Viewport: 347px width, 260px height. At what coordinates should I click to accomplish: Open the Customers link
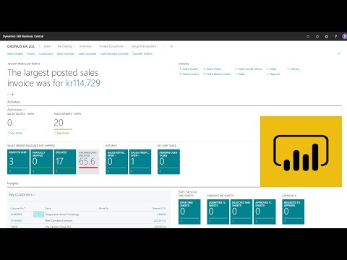pos(46,53)
